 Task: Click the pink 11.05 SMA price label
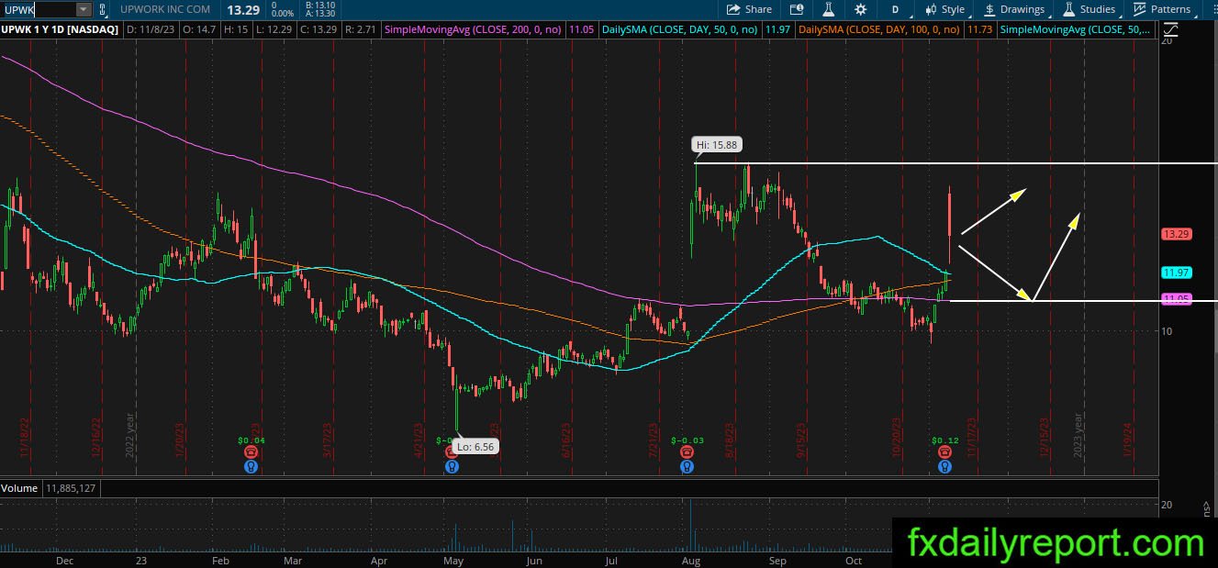point(1176,299)
